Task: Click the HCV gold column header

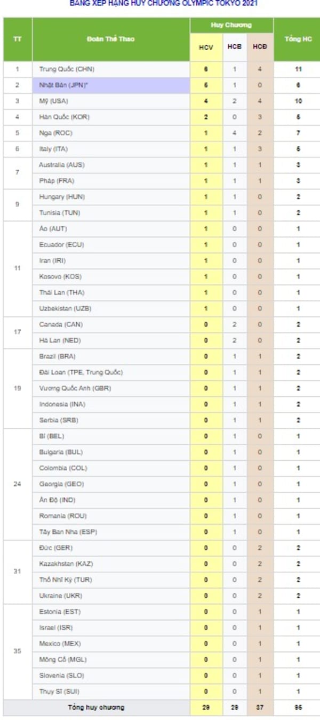Action: point(206,47)
